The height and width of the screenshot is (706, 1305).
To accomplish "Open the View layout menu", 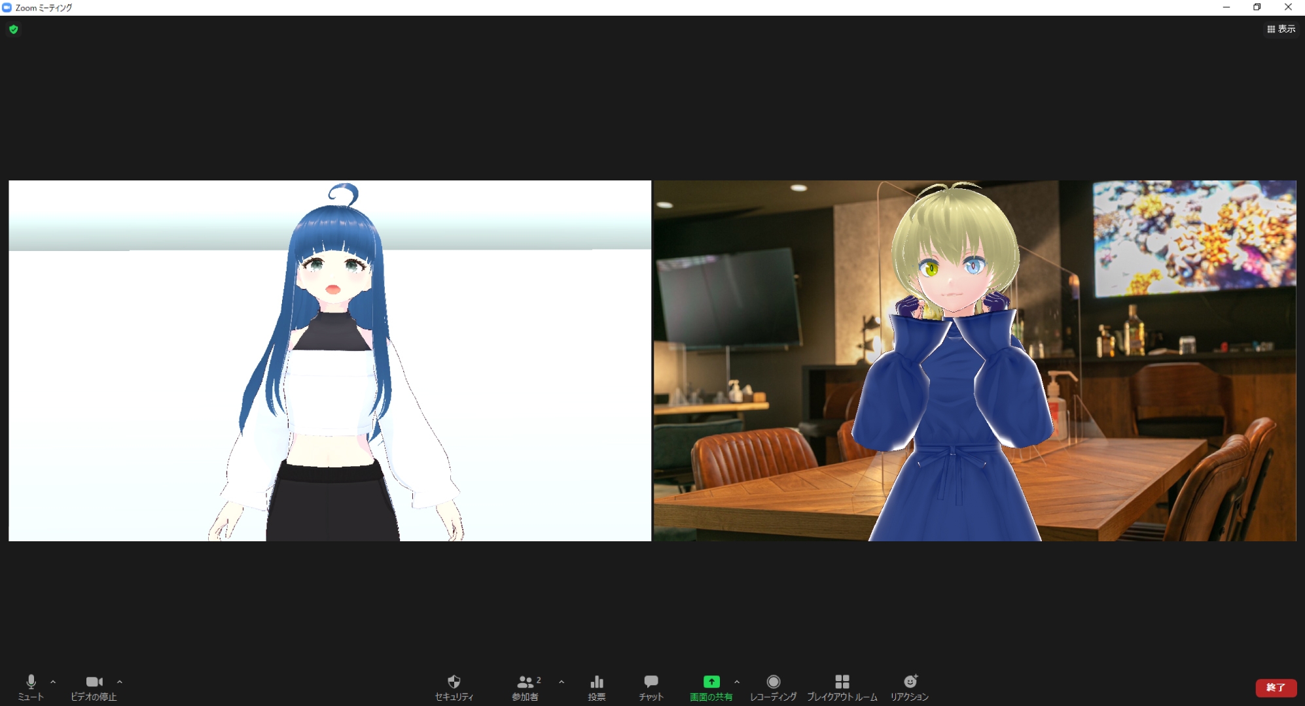I will pos(1281,29).
